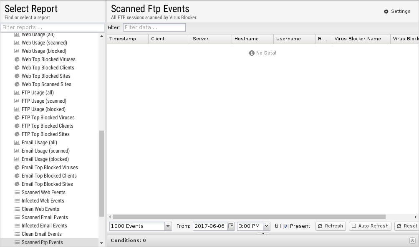Toggle the till Present checkbox

click(x=285, y=226)
